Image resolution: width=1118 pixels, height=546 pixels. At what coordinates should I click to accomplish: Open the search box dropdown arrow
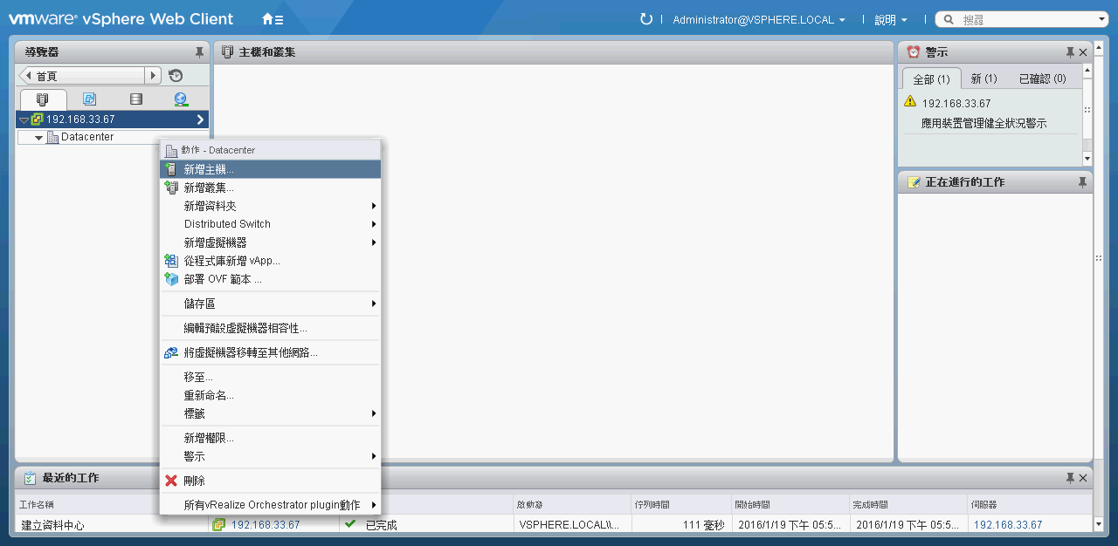click(1101, 19)
